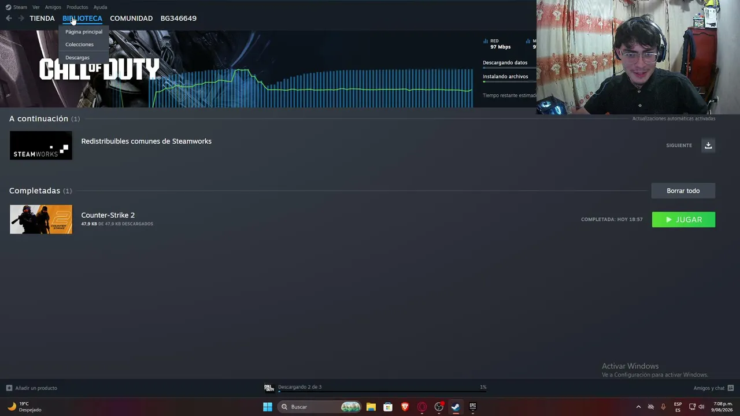Open the Ver menu
Screen dimensions: 740x416
click(x=36, y=7)
